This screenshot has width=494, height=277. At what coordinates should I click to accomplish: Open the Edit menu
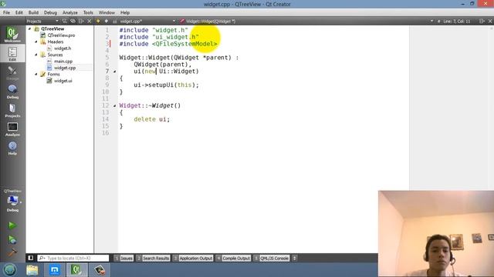click(19, 12)
